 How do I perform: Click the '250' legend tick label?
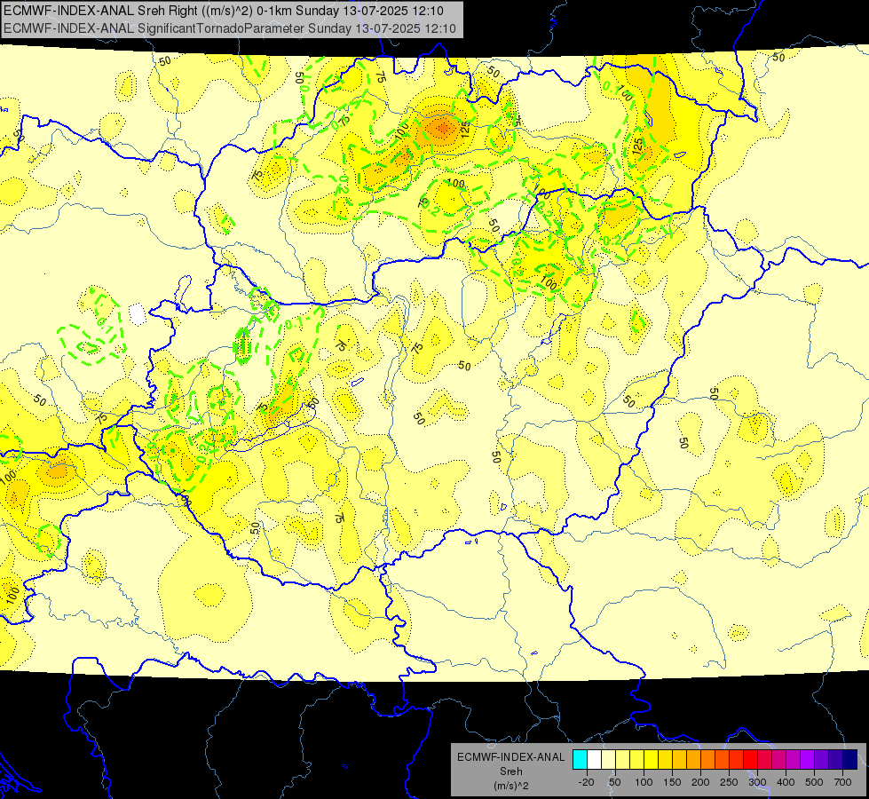[729, 782]
